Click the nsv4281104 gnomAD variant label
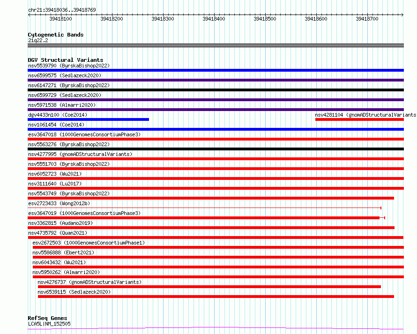 pyautogui.click(x=365, y=115)
